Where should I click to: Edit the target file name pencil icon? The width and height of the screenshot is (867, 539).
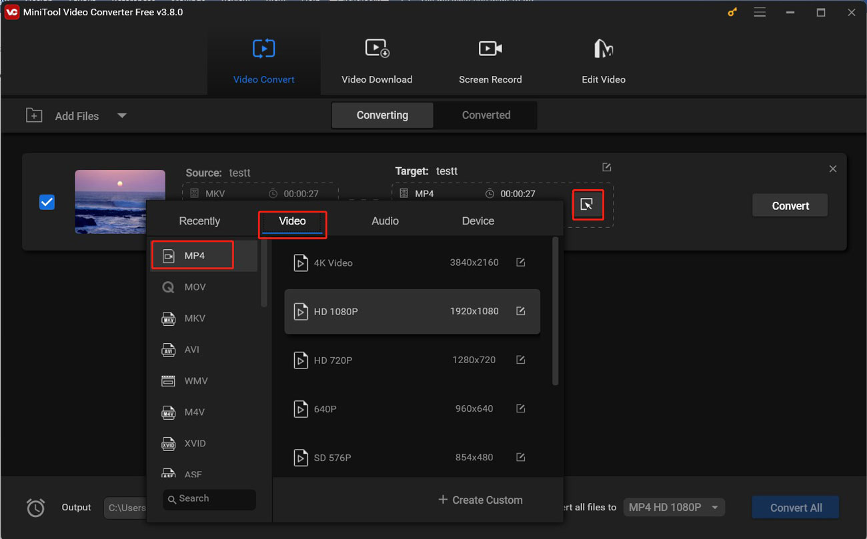coord(606,167)
